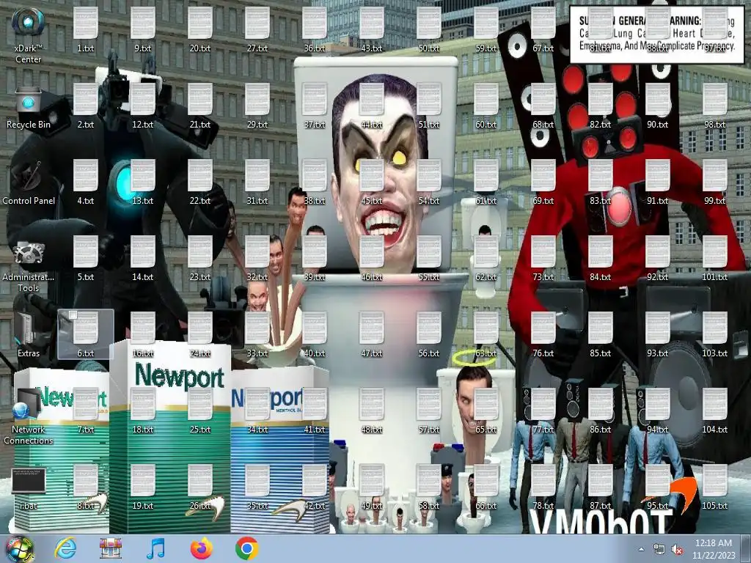Select the 44.txt file icon
Image resolution: width=751 pixels, height=563 pixels.
click(372, 100)
